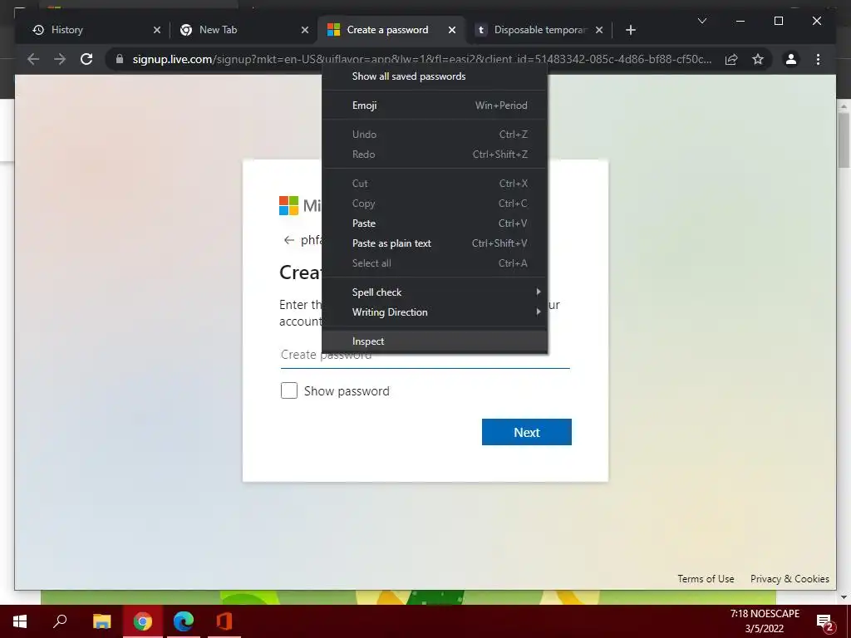This screenshot has height=638, width=851.
Task: Click the page vertical scrollbar thumb
Action: click(x=844, y=140)
